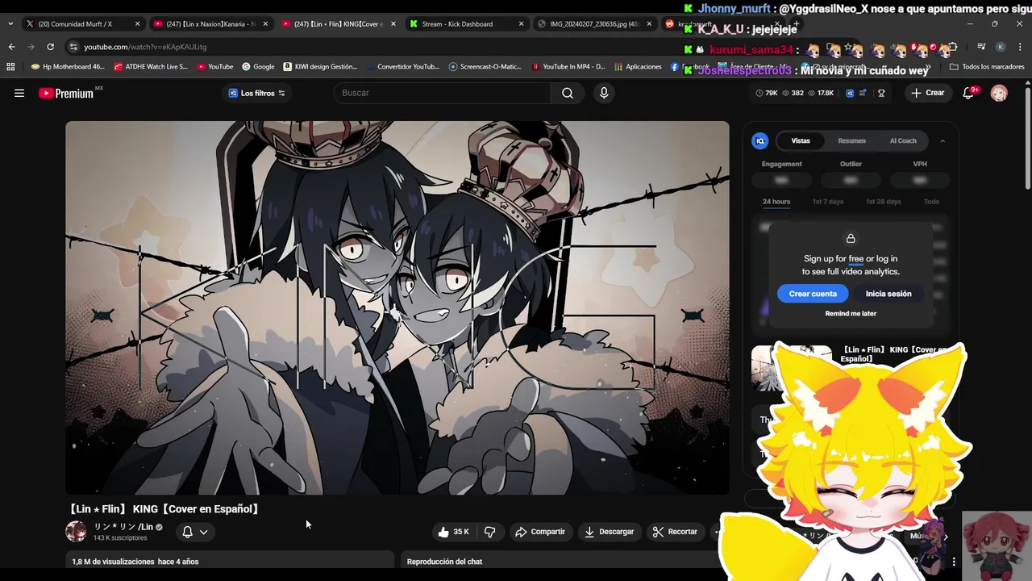
Task: Click the 17.8K views stat
Action: (822, 93)
